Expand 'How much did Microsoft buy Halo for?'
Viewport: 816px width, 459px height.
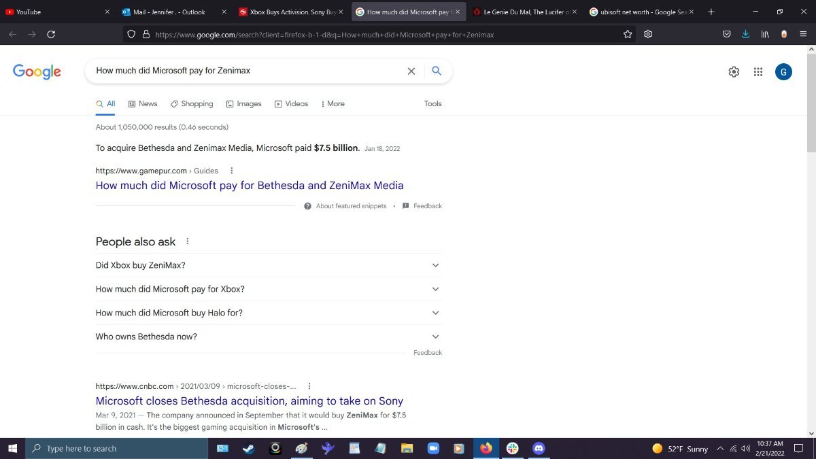click(269, 313)
